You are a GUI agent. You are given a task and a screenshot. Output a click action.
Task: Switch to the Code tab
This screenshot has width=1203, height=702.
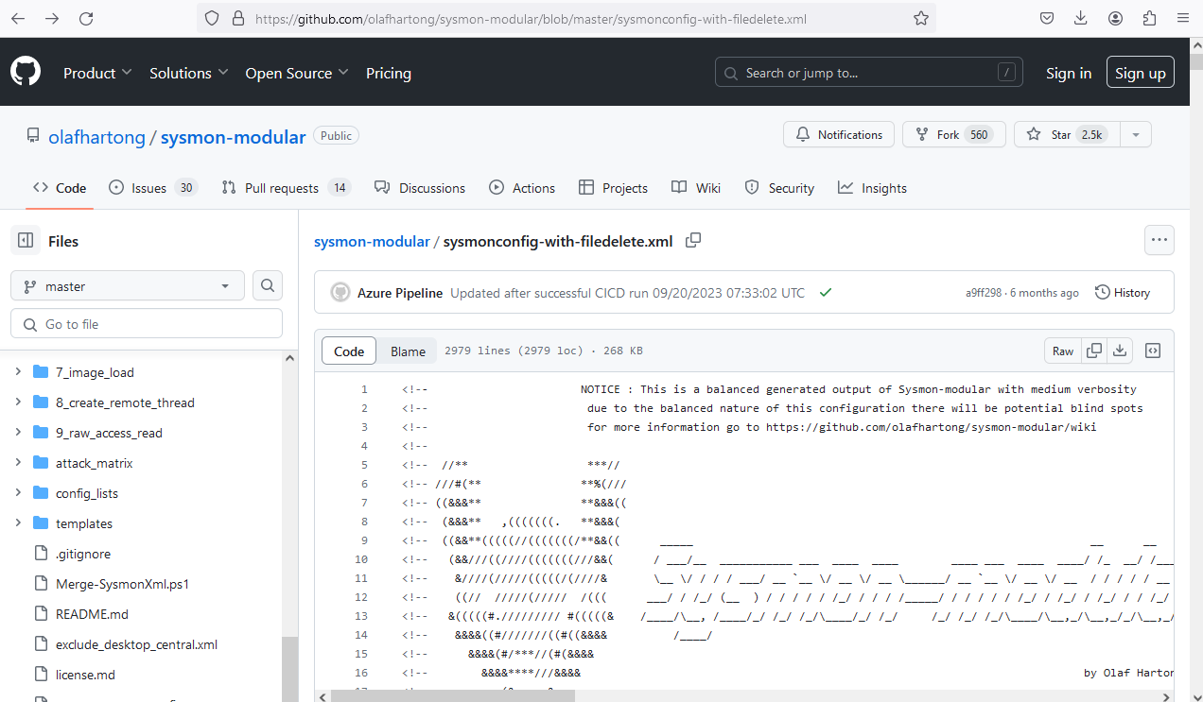(x=60, y=188)
